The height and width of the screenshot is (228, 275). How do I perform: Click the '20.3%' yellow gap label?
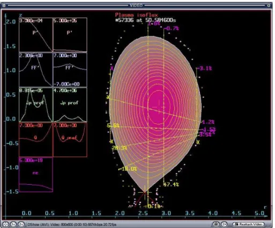point(120,148)
